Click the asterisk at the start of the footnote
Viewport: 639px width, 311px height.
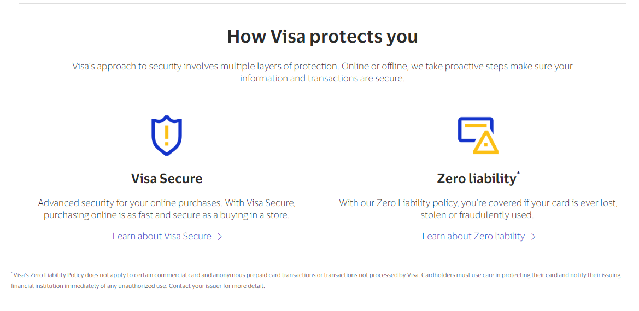coord(12,273)
